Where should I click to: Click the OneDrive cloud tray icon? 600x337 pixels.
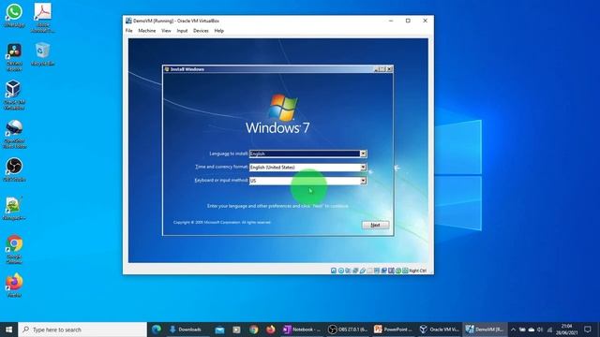click(532, 330)
